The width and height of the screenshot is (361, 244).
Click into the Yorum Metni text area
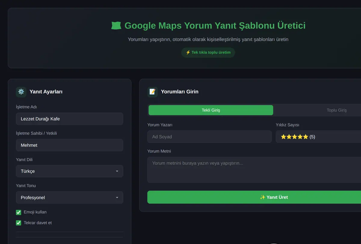tap(254, 170)
